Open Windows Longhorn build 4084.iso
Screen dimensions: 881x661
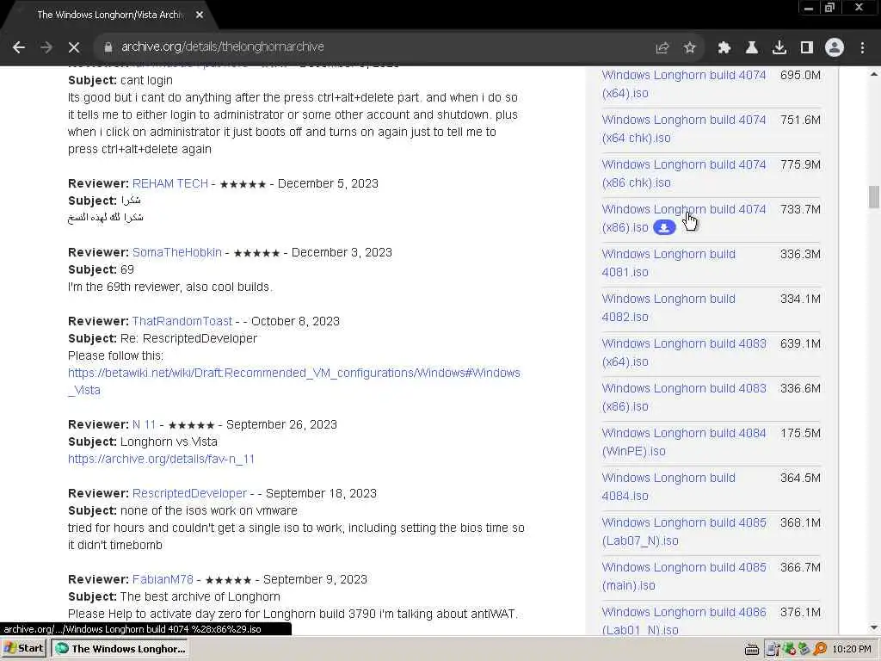coord(668,487)
